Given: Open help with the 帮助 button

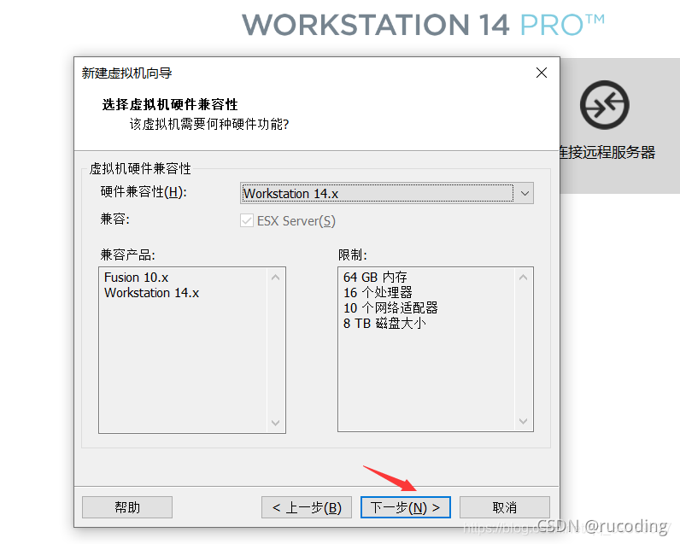Looking at the screenshot, I should [127, 507].
